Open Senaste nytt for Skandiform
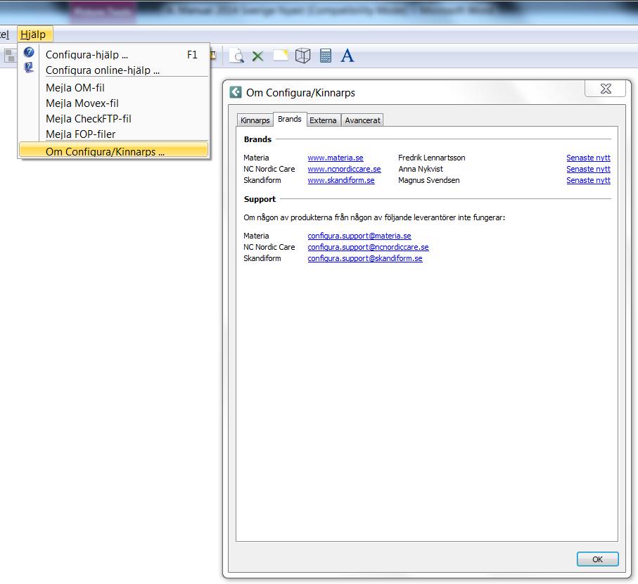Image resolution: width=638 pixels, height=584 pixels. click(x=588, y=180)
